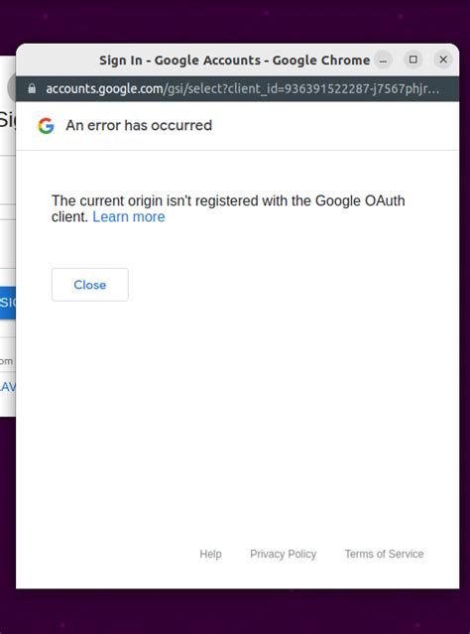
Task: Click the Sign In - Google Accounts title bar
Action: (x=234, y=61)
